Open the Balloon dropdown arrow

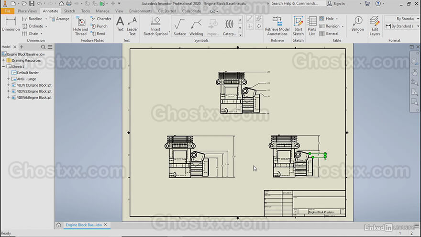[358, 34]
